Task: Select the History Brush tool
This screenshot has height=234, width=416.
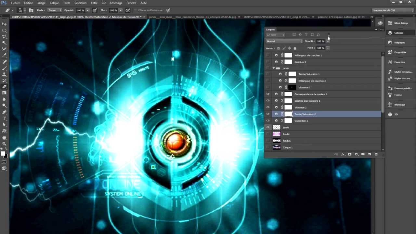Action: tap(5, 80)
